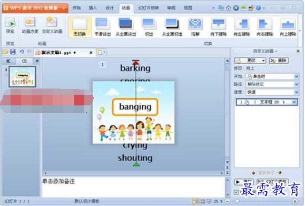The image size is (305, 206).
Task: Apply the 向右擦除 wipe right transition
Action: 265,27
